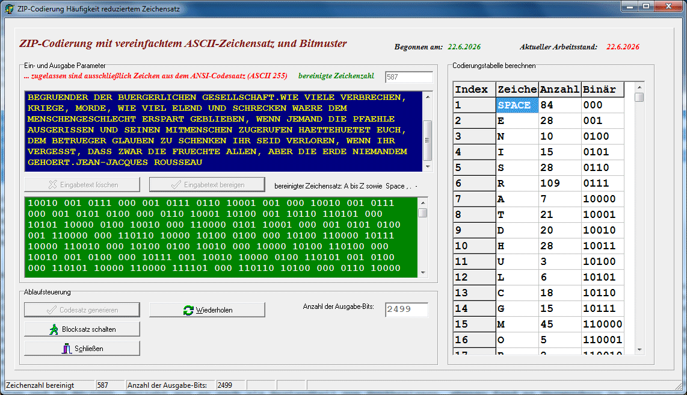Viewport: 687px width, 395px height.
Task: Select the highlighted SPACE cell in the table
Action: tap(517, 105)
